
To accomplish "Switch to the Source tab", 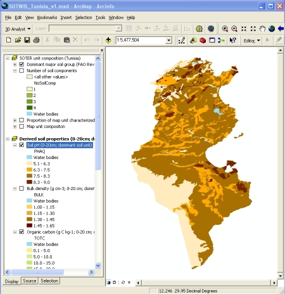I will [x=30, y=281].
